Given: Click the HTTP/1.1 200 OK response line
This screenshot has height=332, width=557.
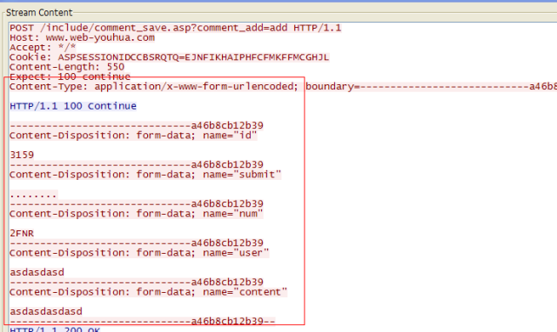Looking at the screenshot, I should pyautogui.click(x=55, y=329).
